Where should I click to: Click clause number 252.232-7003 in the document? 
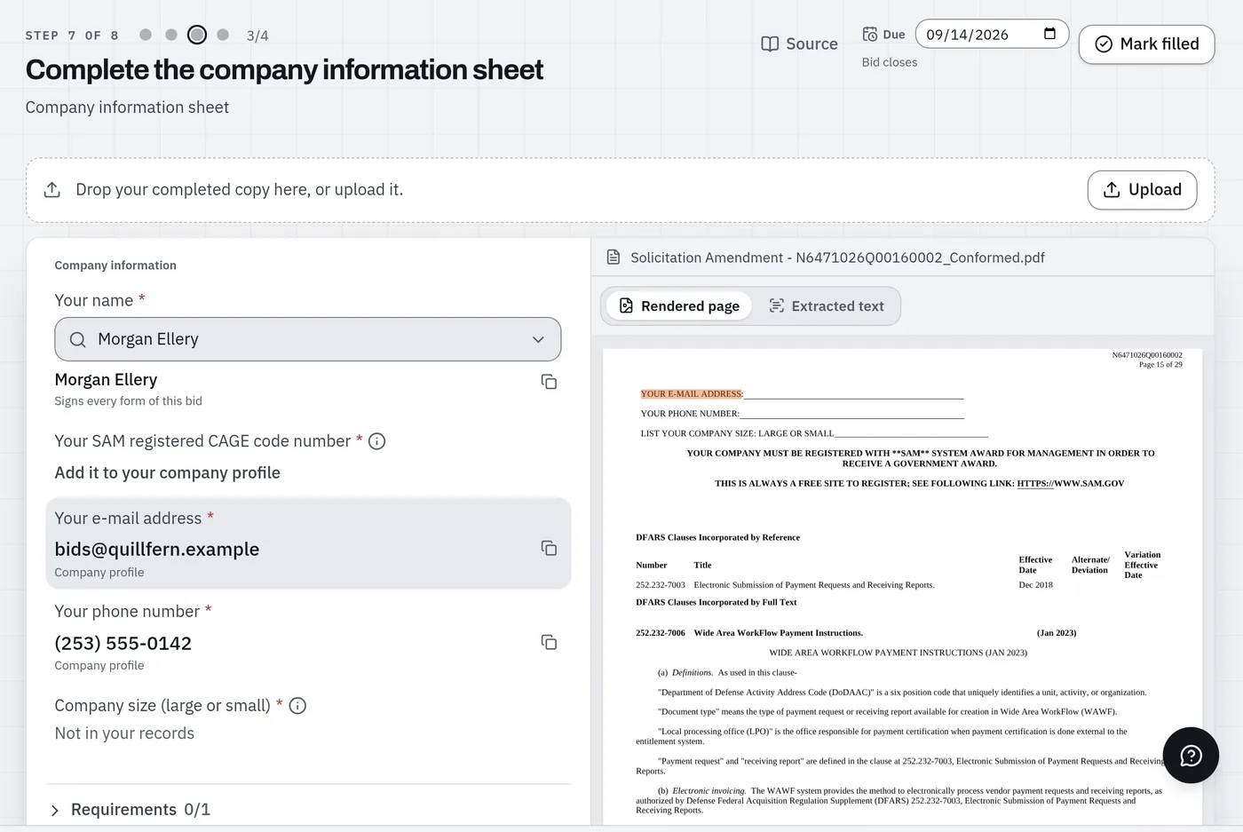click(x=661, y=585)
